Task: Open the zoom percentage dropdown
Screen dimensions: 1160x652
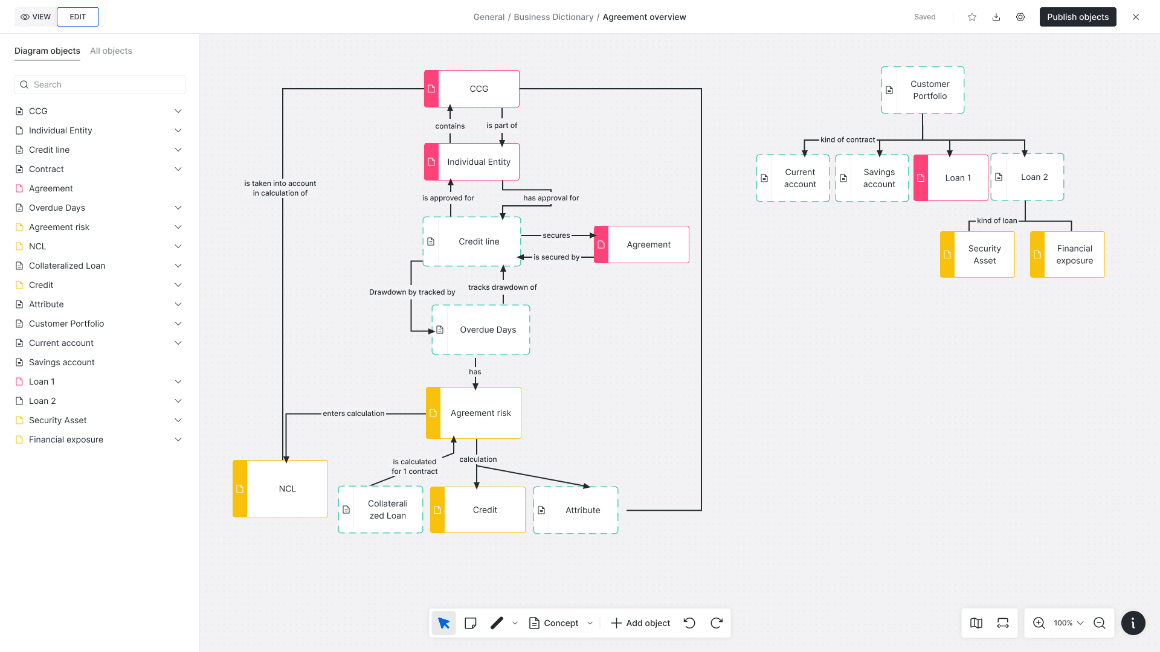Action: tap(1068, 623)
